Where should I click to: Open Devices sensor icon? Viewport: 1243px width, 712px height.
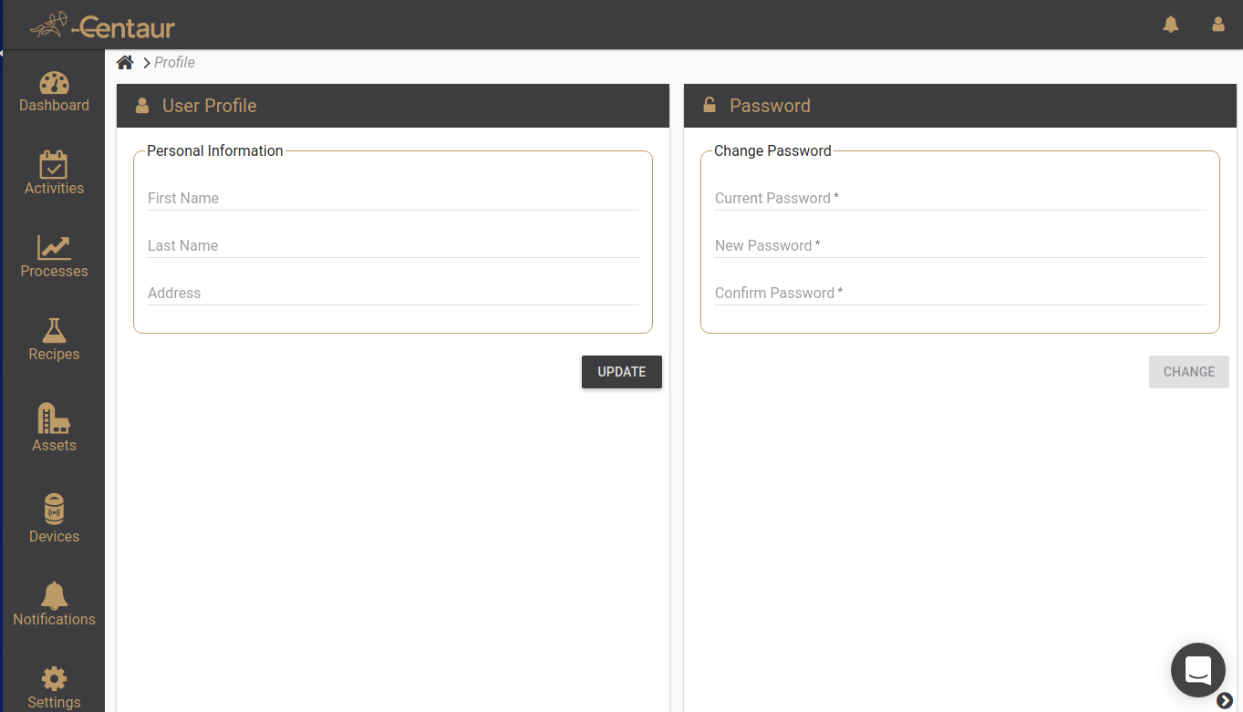pyautogui.click(x=54, y=509)
